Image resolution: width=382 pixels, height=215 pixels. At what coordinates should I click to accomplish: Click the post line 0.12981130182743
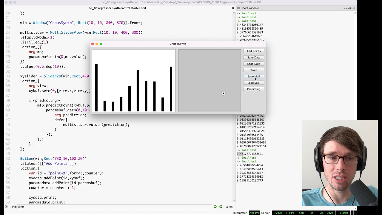click(x=250, y=180)
